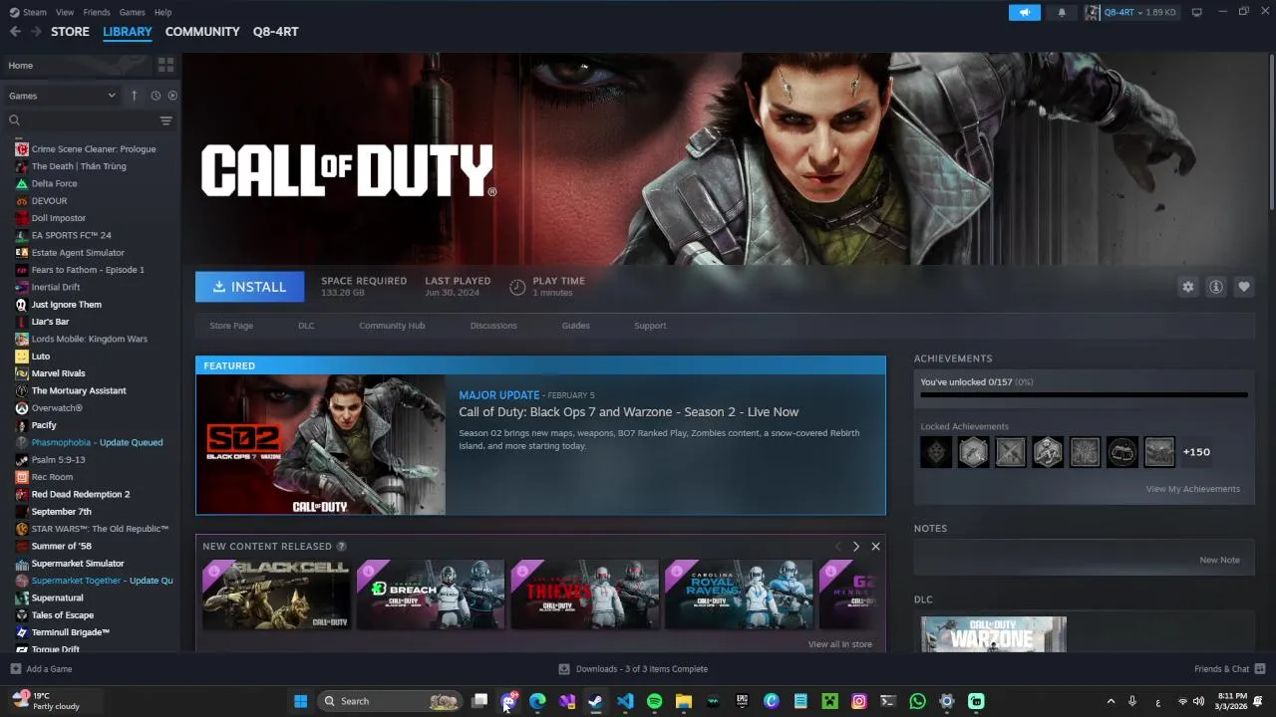
Task: Click the achievements progress bar
Action: coord(1084,395)
